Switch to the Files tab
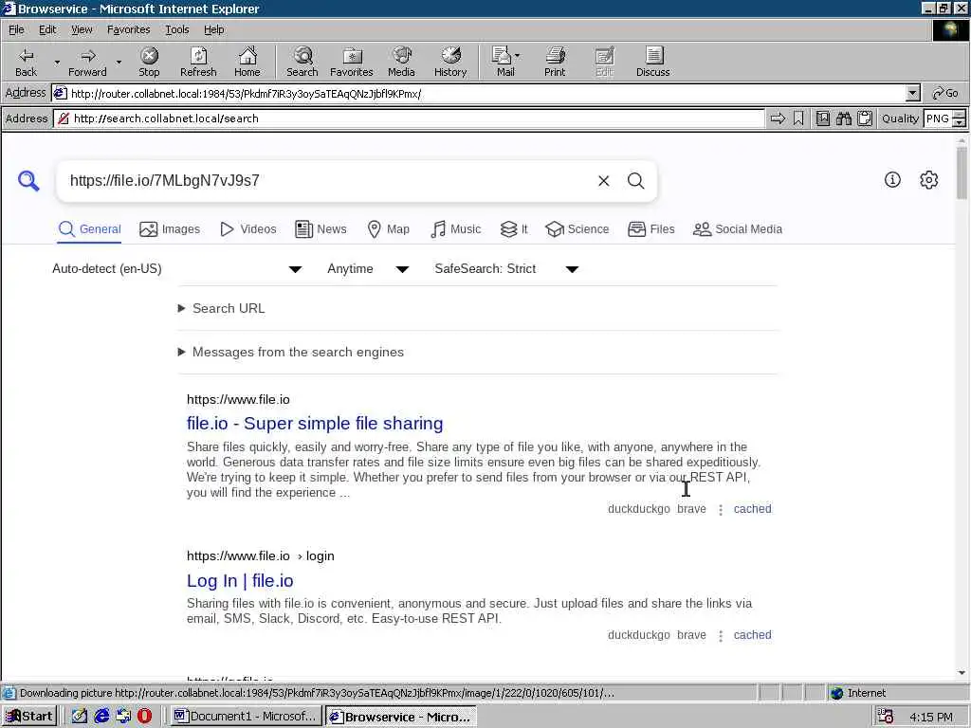971x728 pixels. (650, 229)
